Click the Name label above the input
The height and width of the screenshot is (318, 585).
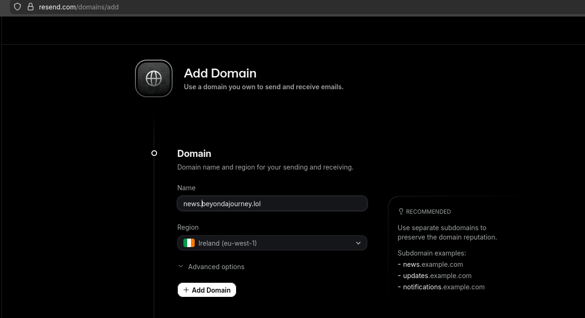186,187
